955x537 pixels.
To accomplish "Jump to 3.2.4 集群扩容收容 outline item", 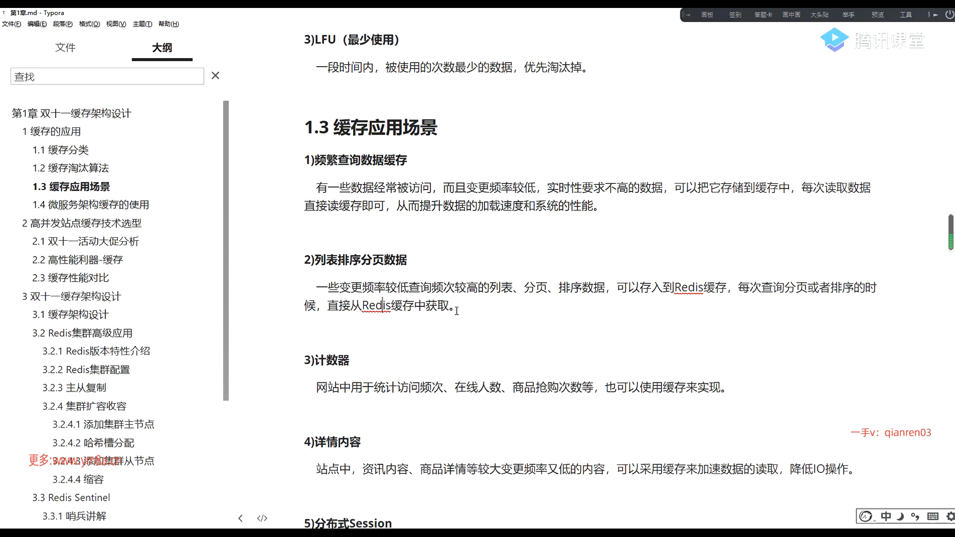I will (84, 406).
